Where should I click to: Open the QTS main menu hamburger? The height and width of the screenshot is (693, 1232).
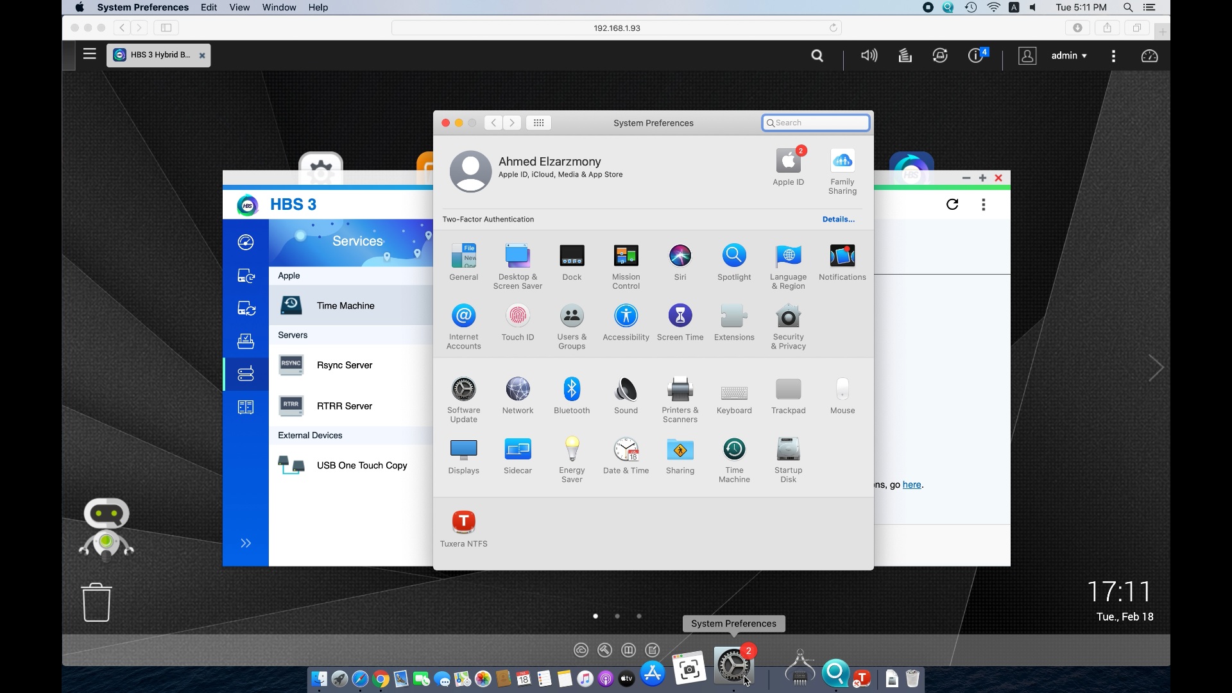90,55
